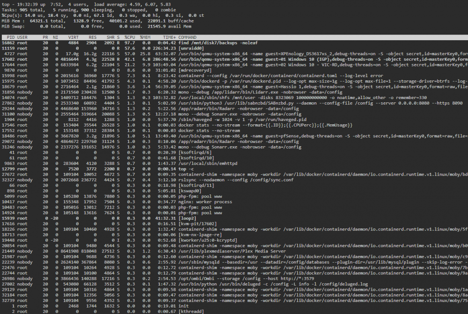Click the /usr/local/sbin/shfs command
This screenshot has width=468, height=314.
pos(302,98)
